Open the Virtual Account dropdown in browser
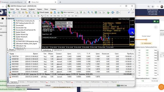This screenshot has width=164, height=92. click(x=159, y=12)
